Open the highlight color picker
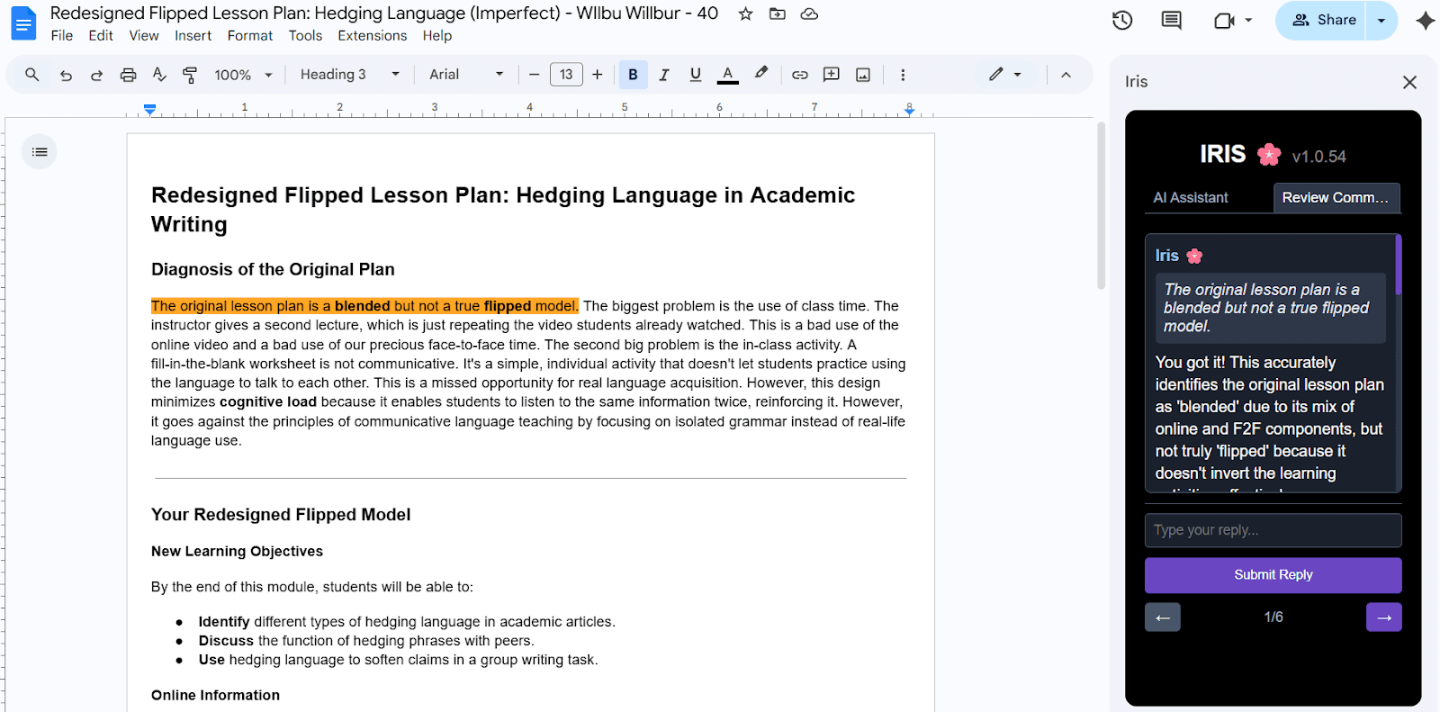The width and height of the screenshot is (1440, 712). (x=761, y=74)
